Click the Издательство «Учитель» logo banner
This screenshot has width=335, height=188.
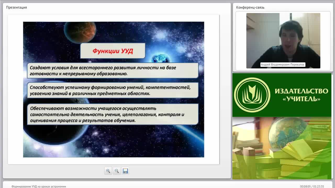click(282, 95)
